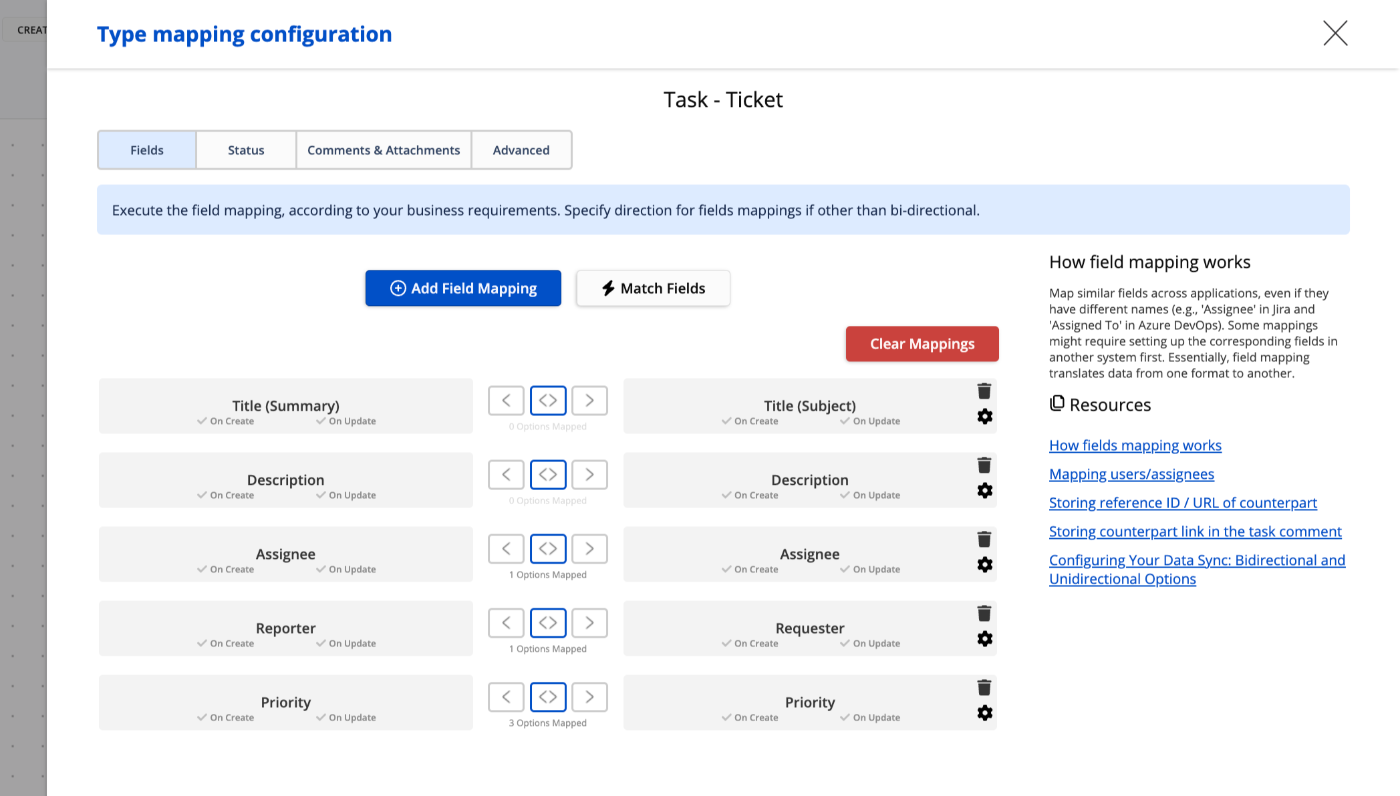The height and width of the screenshot is (796, 1400).
Task: Delete the Title (Summary) field mapping
Action: 984,391
